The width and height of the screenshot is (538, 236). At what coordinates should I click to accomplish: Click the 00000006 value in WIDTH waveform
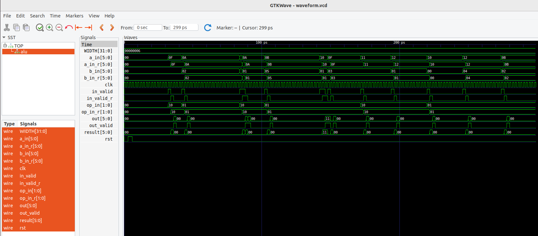(x=132, y=51)
